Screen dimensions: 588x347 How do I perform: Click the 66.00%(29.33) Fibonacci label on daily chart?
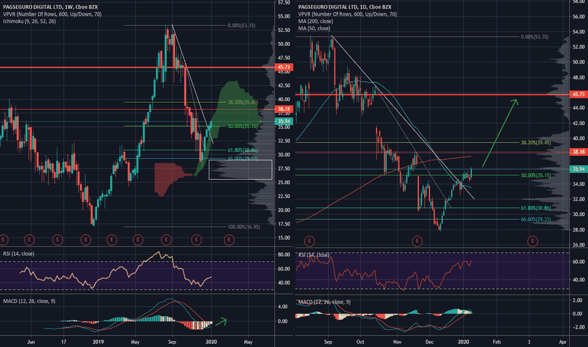point(536,219)
